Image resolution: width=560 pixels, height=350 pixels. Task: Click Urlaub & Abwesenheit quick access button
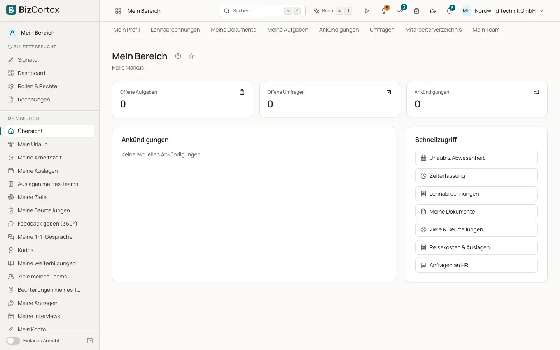(476, 158)
